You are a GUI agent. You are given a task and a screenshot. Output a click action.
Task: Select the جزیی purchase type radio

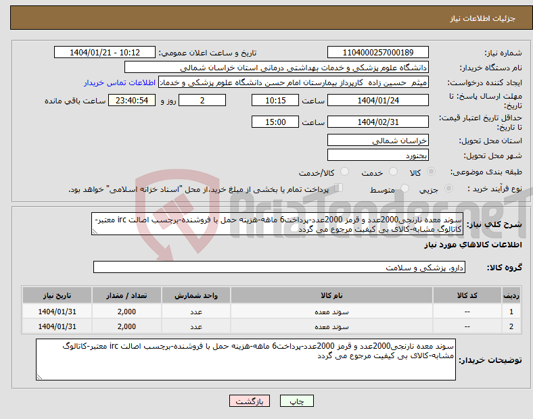(x=448, y=188)
